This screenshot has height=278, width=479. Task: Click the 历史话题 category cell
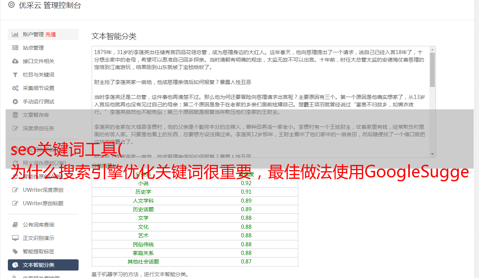[143, 209]
